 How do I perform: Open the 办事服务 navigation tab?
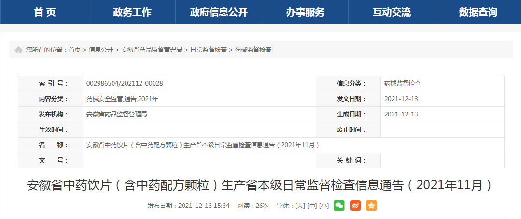[305, 12]
